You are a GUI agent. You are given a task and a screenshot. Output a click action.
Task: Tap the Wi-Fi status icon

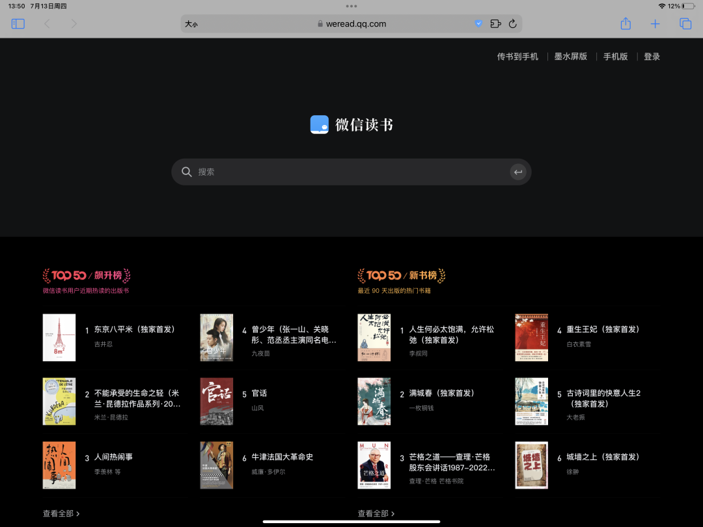coord(662,7)
